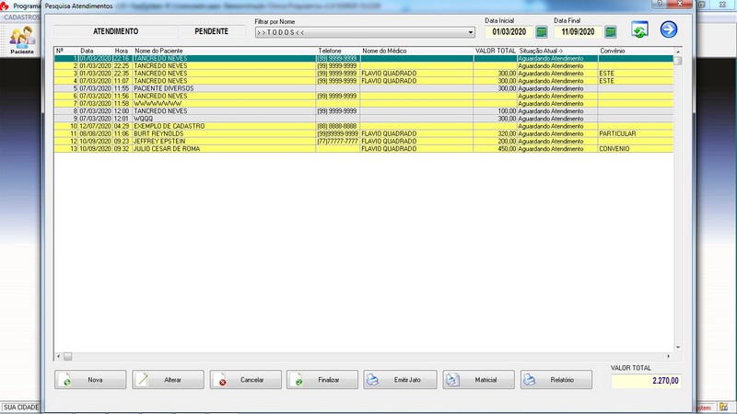Viewport: 737px width, 414px height.
Task: Click the SUA CIDADE status bar entry
Action: (21, 408)
